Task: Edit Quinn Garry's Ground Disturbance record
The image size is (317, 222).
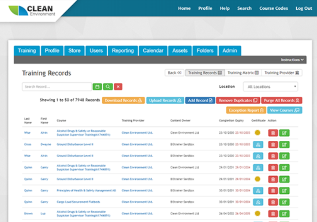Action: 284,179
